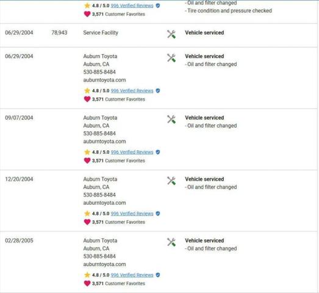Click the service tools icon beside 09/07/2004 entry
This screenshot has height=293, width=319.
point(171,119)
